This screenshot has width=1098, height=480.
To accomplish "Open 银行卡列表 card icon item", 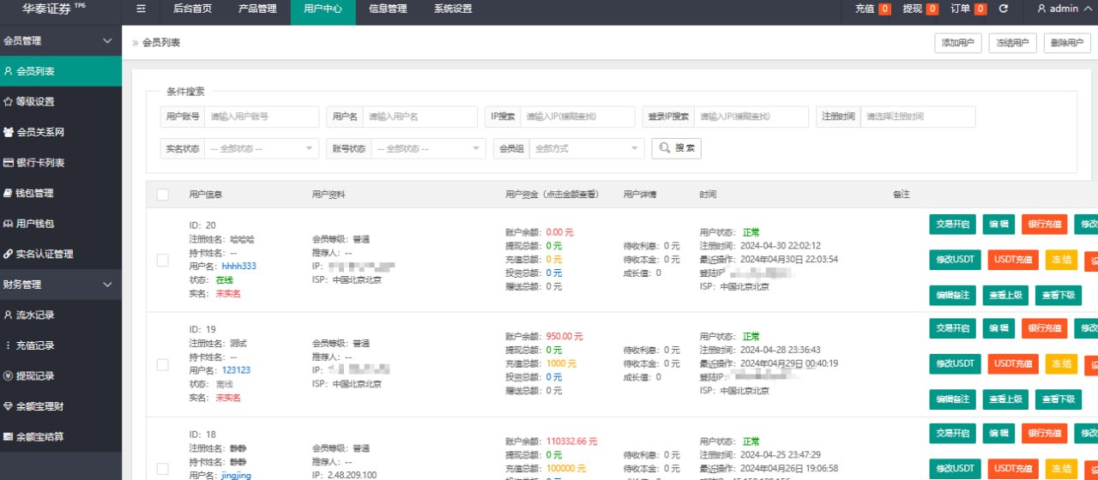I will pyautogui.click(x=9, y=163).
